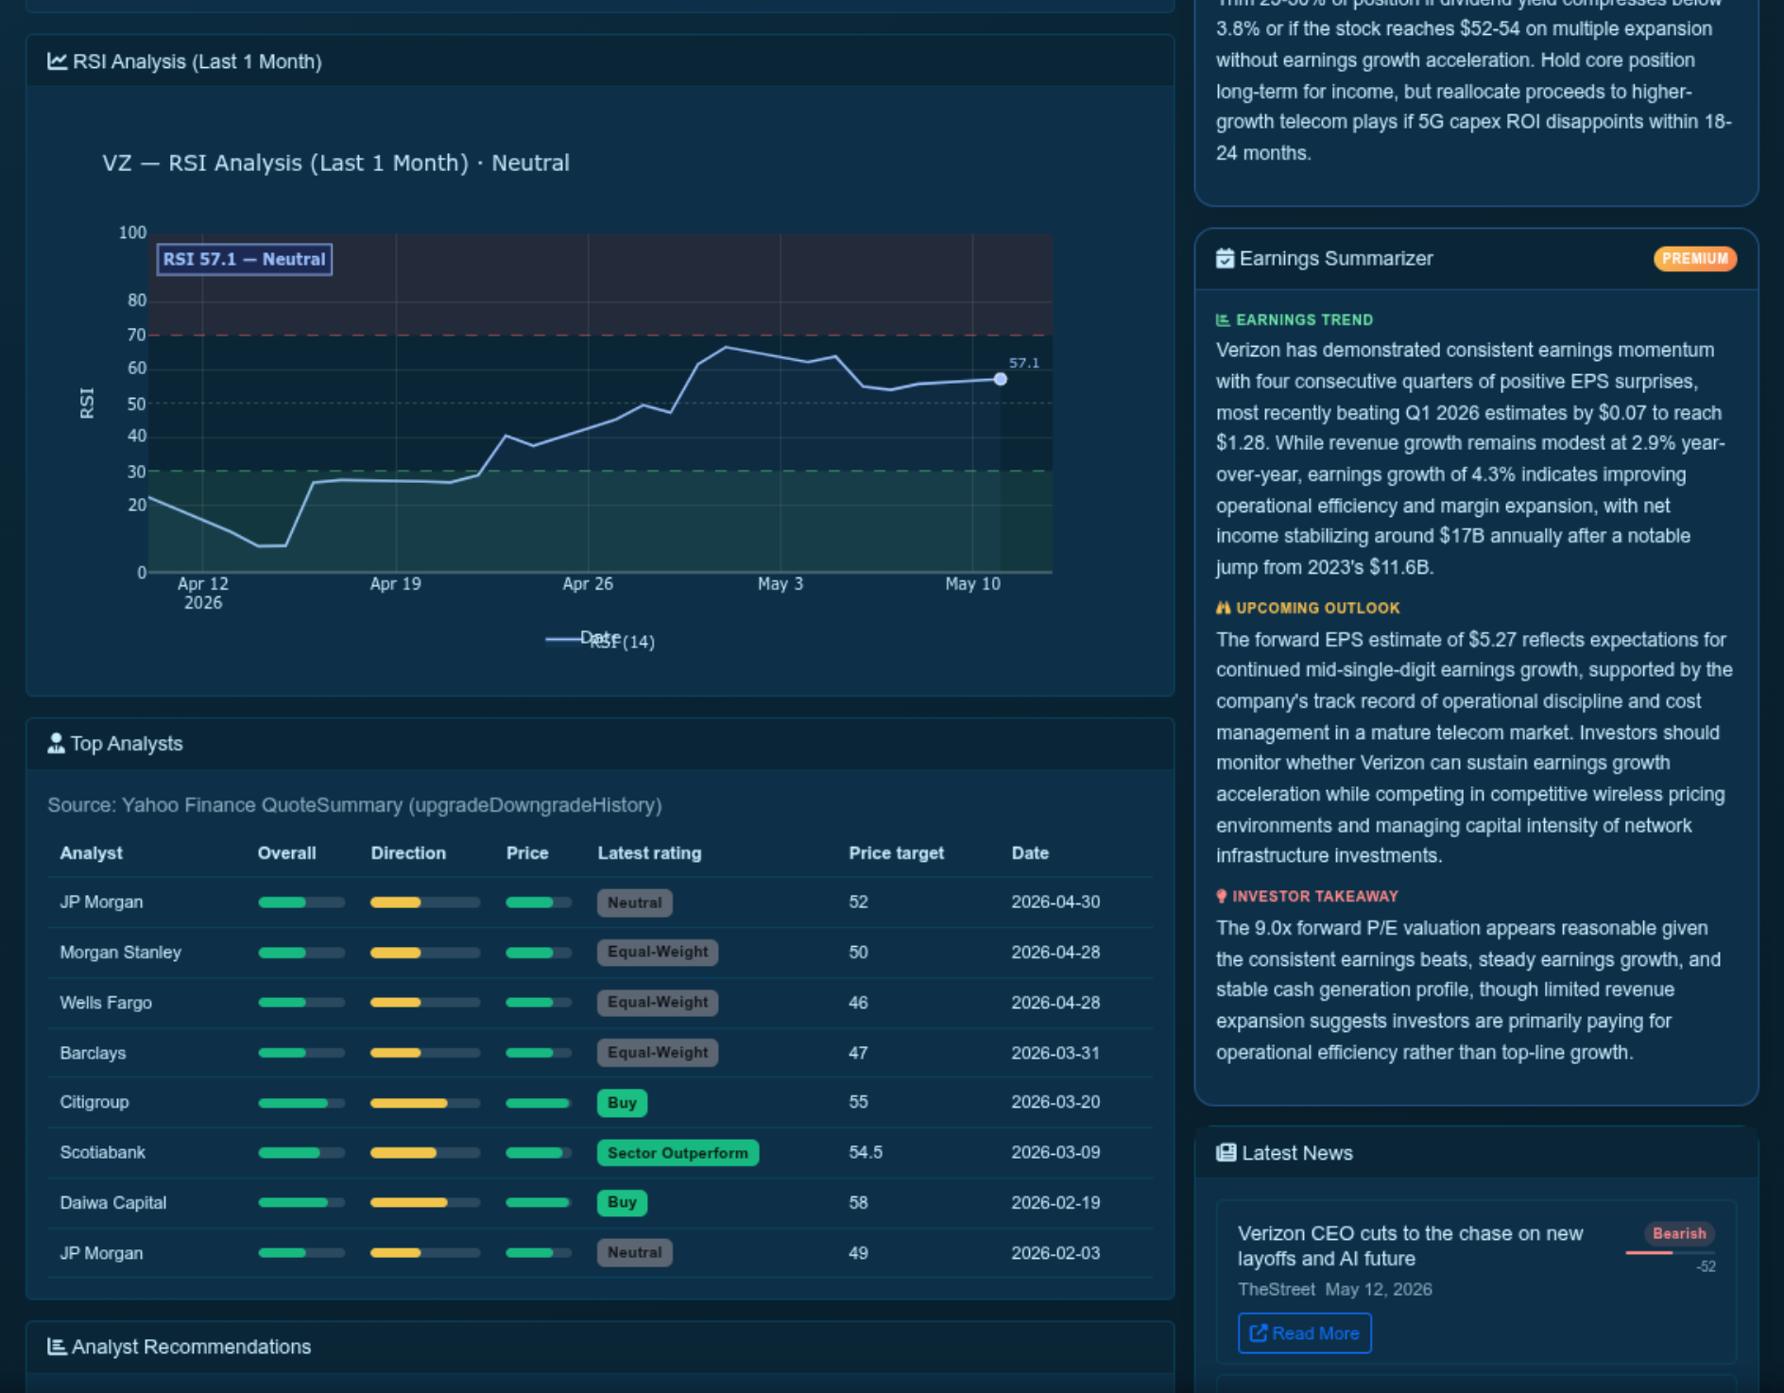The image size is (1784, 1393).
Task: Click the 'Overall' column header
Action: click(286, 853)
